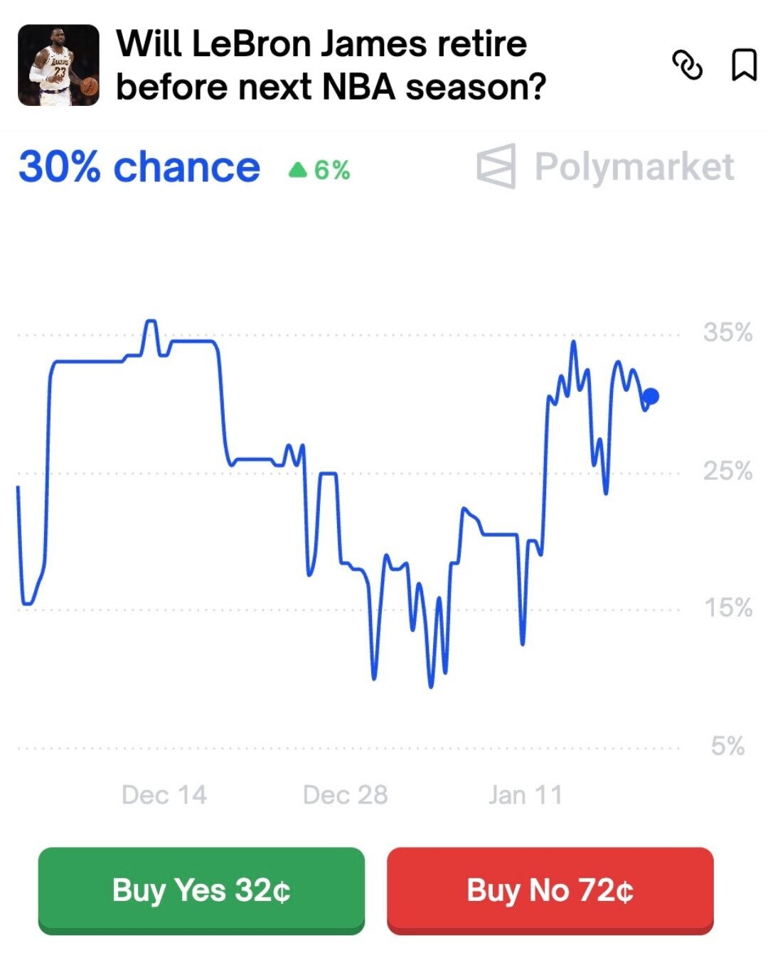Click the 15% axis label

click(x=727, y=608)
